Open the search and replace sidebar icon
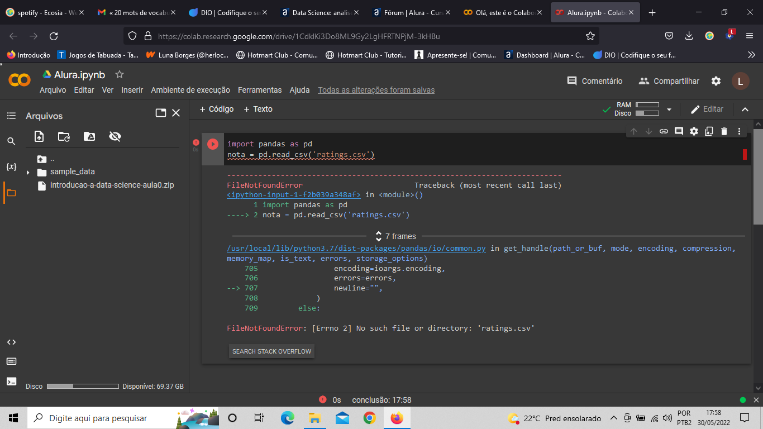 (x=11, y=141)
